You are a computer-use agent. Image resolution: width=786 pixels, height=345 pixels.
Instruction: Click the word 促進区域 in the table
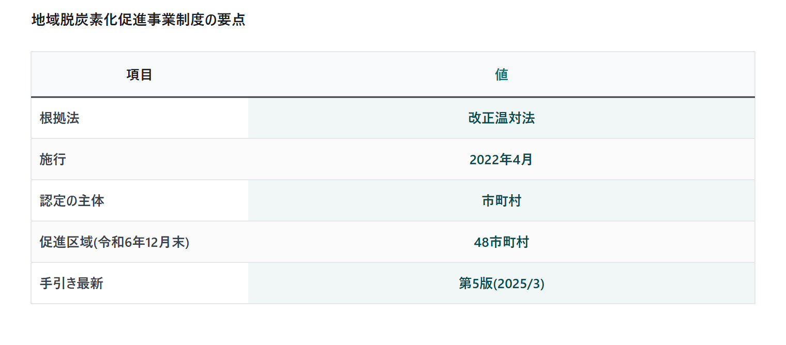click(66, 242)
